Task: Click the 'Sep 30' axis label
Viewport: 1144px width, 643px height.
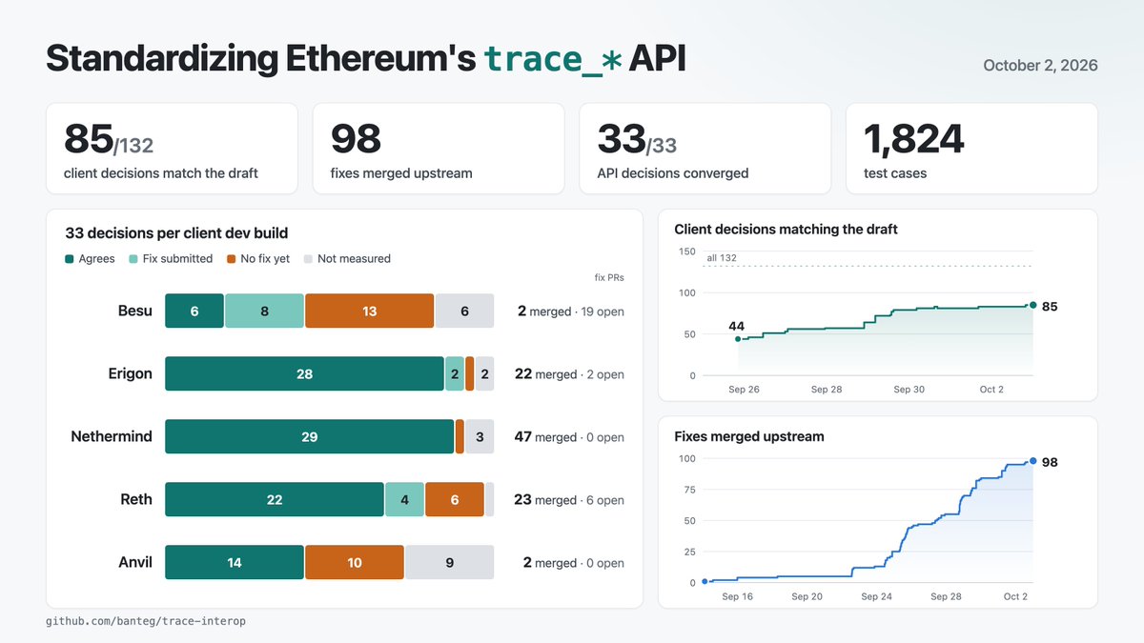Action: (x=909, y=390)
